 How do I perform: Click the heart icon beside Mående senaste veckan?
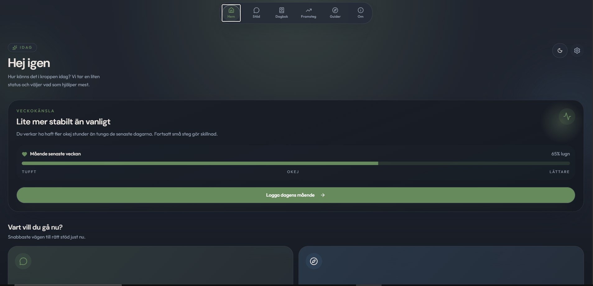tap(24, 154)
